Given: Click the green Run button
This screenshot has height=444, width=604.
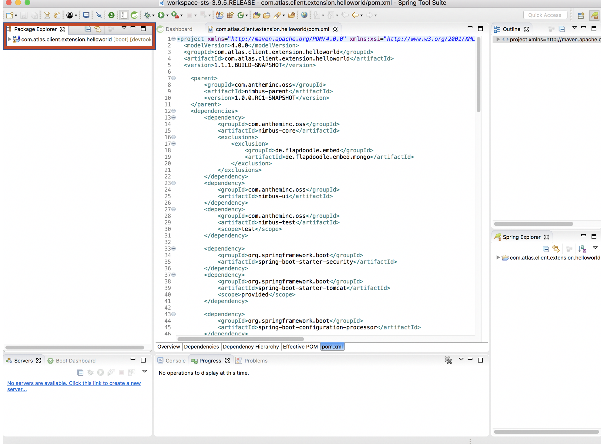Looking at the screenshot, I should pos(161,15).
